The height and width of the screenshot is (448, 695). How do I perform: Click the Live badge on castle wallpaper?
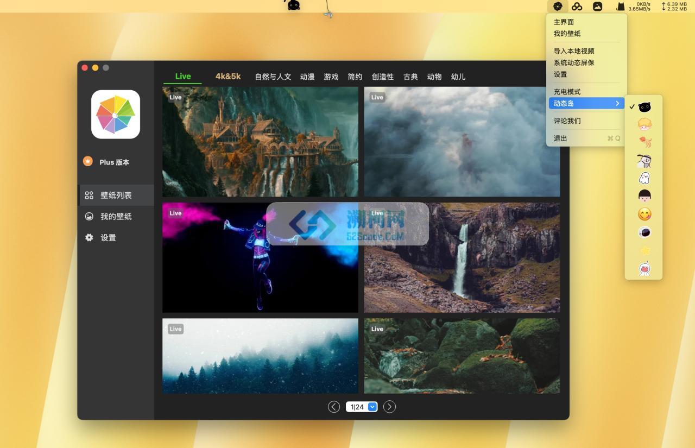(175, 97)
